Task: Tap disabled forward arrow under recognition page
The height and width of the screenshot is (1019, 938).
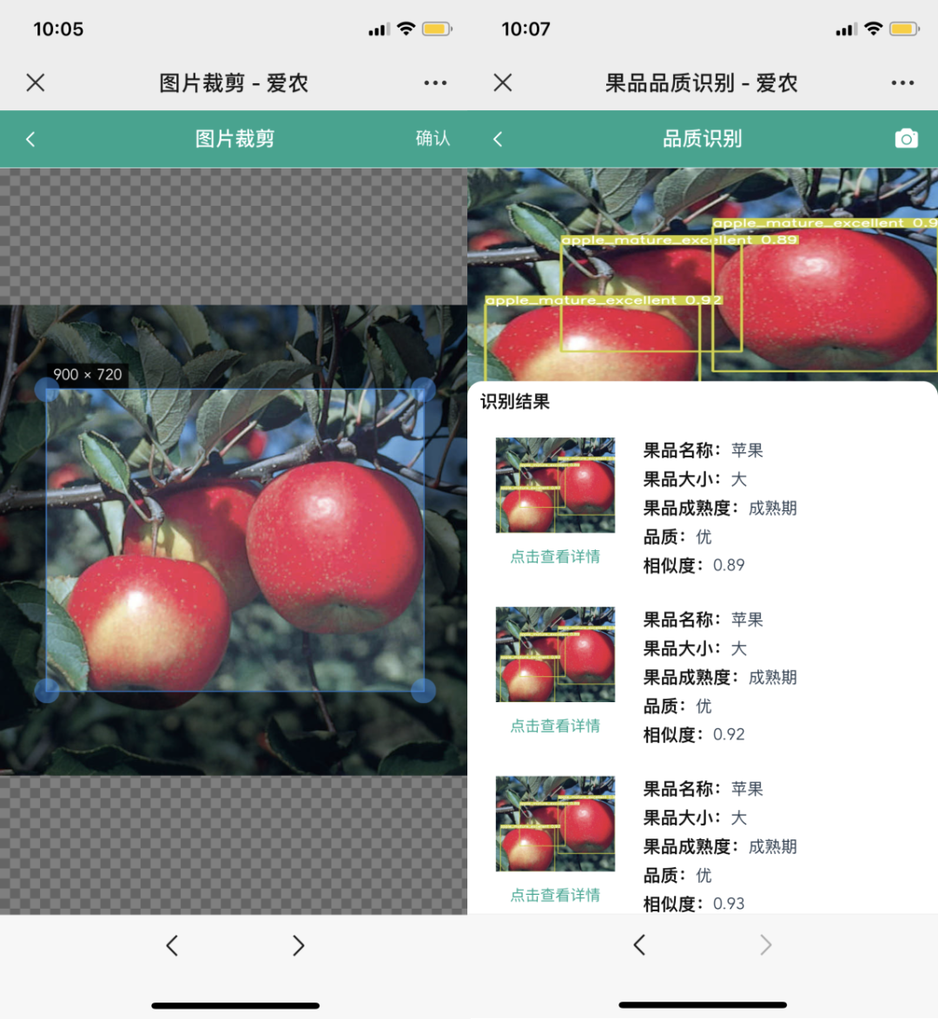Action: click(765, 945)
